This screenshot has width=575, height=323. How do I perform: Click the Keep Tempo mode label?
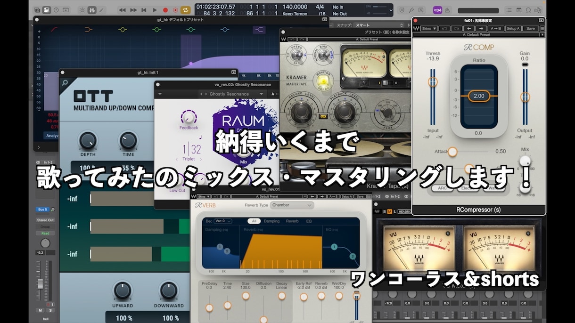pos(295,14)
